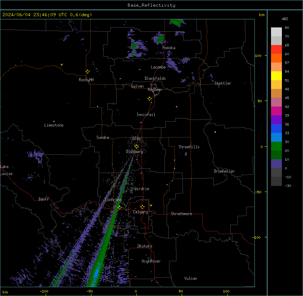
Task: Click the yellow v marker east of Calgary
Action: [x=151, y=205]
